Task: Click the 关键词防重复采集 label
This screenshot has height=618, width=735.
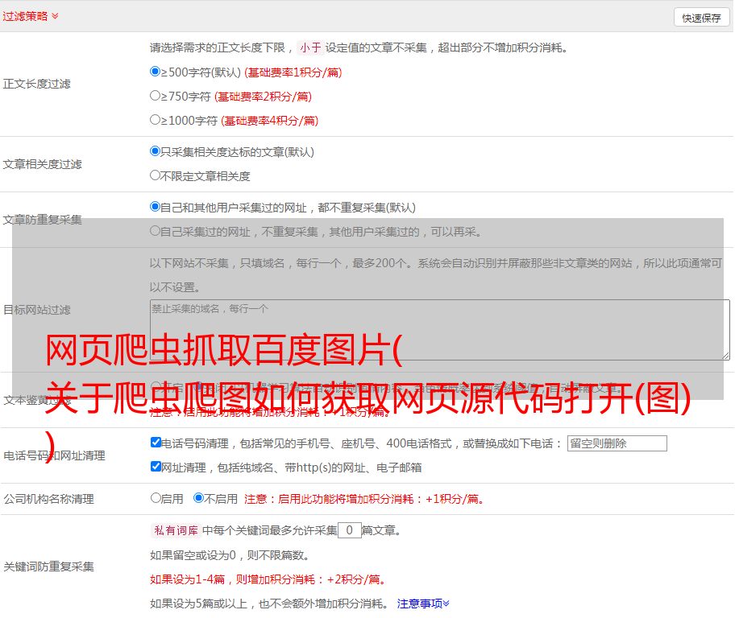Action: [x=48, y=566]
